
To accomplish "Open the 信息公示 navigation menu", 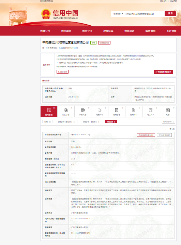I will click(x=45, y=31).
